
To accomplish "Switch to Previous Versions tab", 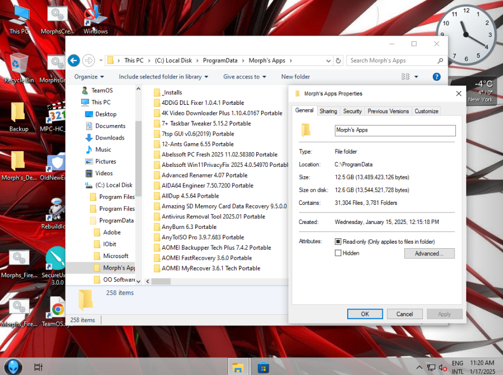I will 388,111.
